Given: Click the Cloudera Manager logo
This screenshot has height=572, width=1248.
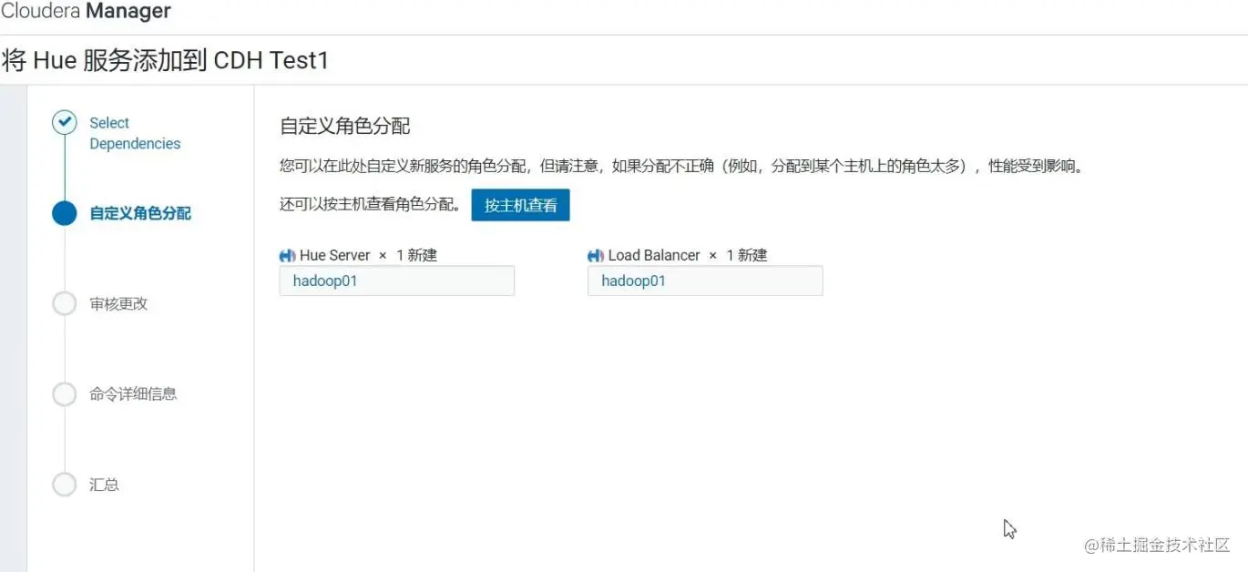Looking at the screenshot, I should coord(86,12).
